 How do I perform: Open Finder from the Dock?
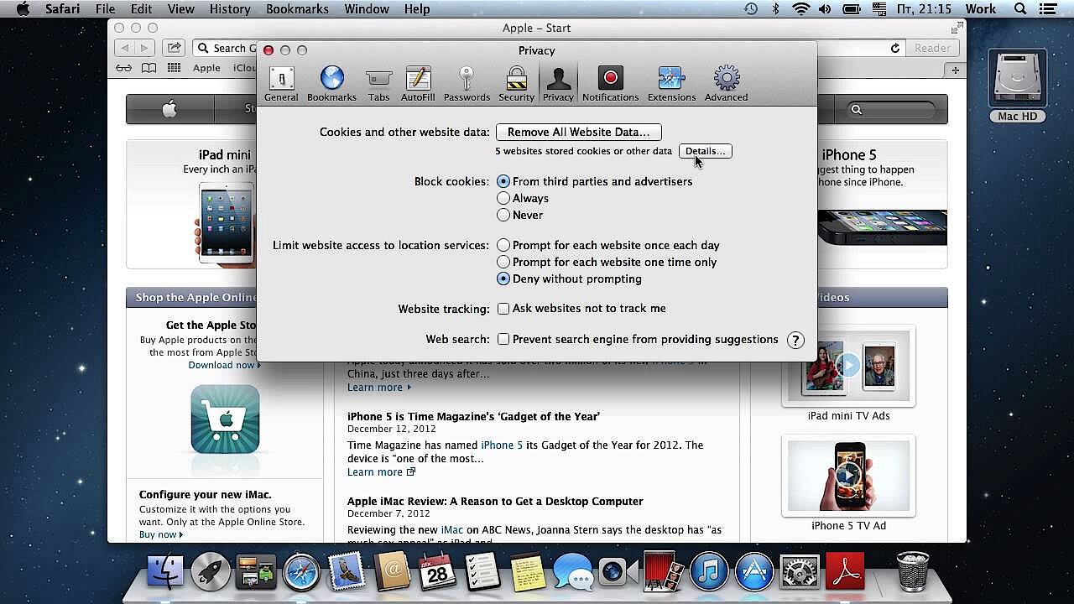point(166,572)
